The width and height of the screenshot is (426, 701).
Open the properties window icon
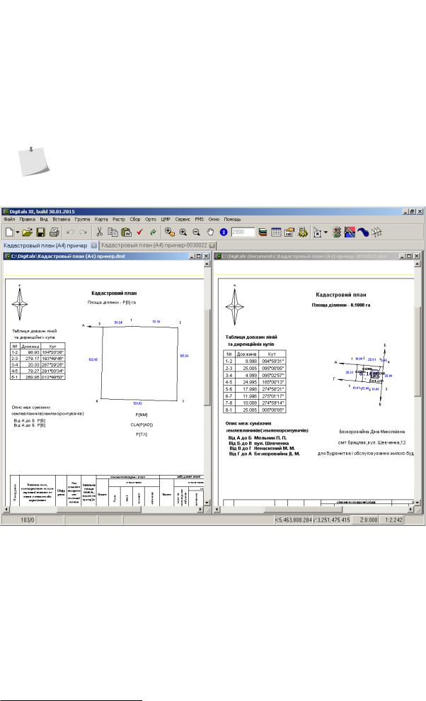pos(289,232)
